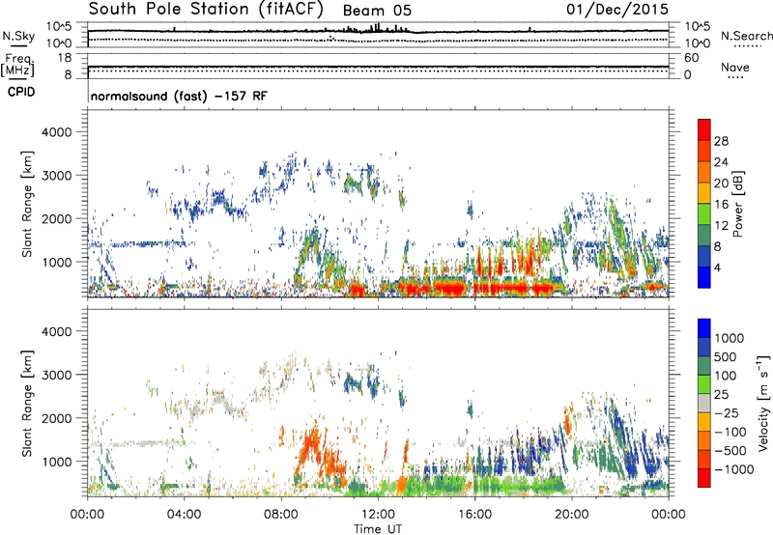Click the 'CPID' label
The height and width of the screenshot is (535, 773).
click(x=21, y=92)
